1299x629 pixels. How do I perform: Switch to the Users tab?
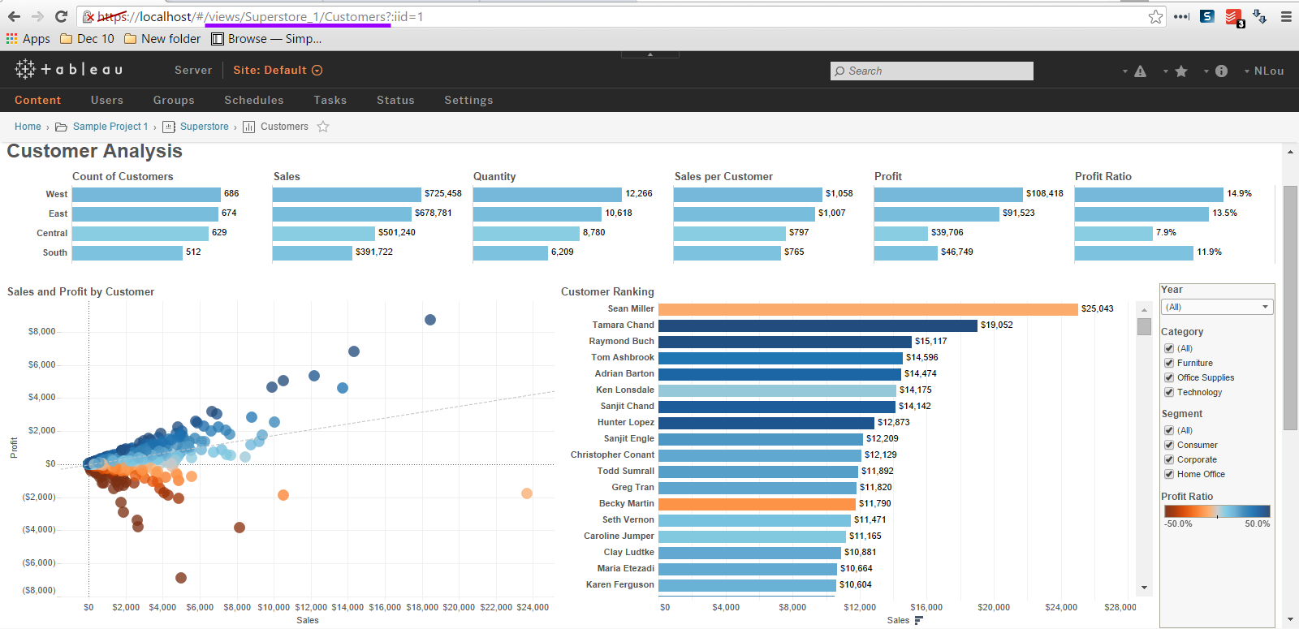click(x=107, y=101)
